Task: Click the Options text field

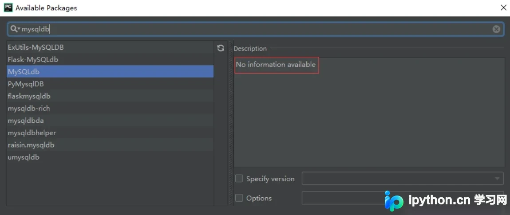Action: [403, 198]
